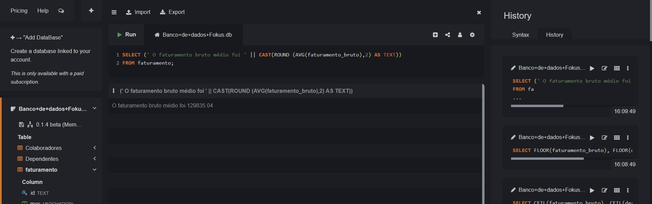
Task: Add a new tab with plus icon
Action: coord(91,11)
